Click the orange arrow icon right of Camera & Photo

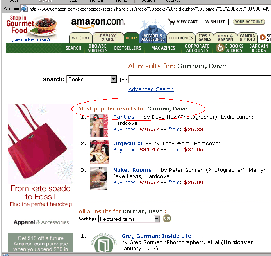(x=262, y=37)
